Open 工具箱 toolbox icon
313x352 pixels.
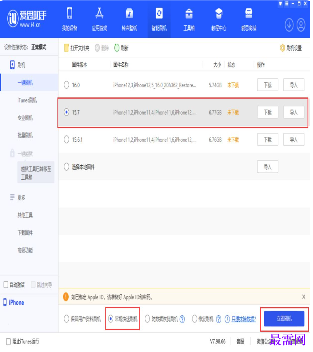pos(189,19)
